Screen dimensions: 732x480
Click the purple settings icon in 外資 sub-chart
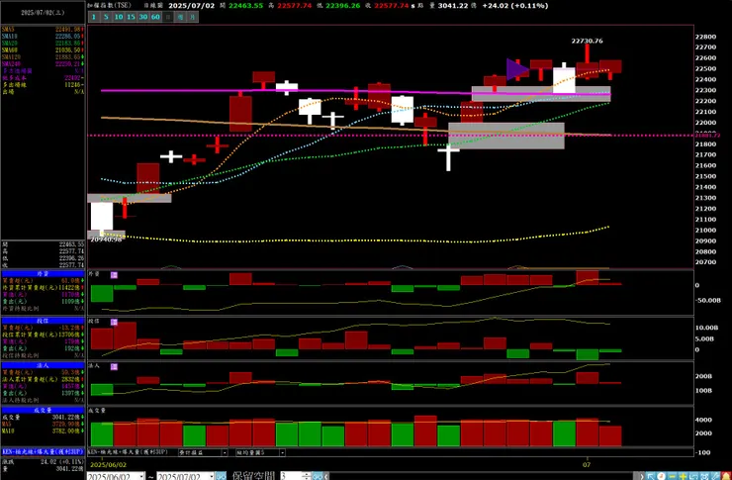114,275
